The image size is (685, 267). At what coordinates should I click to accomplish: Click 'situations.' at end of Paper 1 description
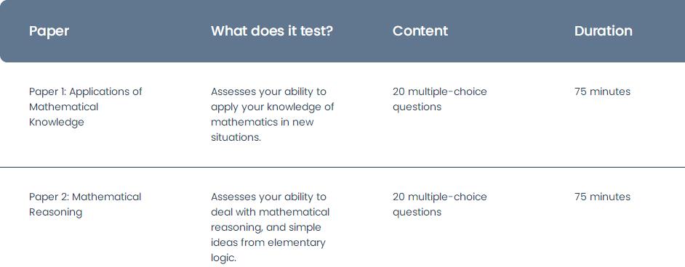[236, 138]
